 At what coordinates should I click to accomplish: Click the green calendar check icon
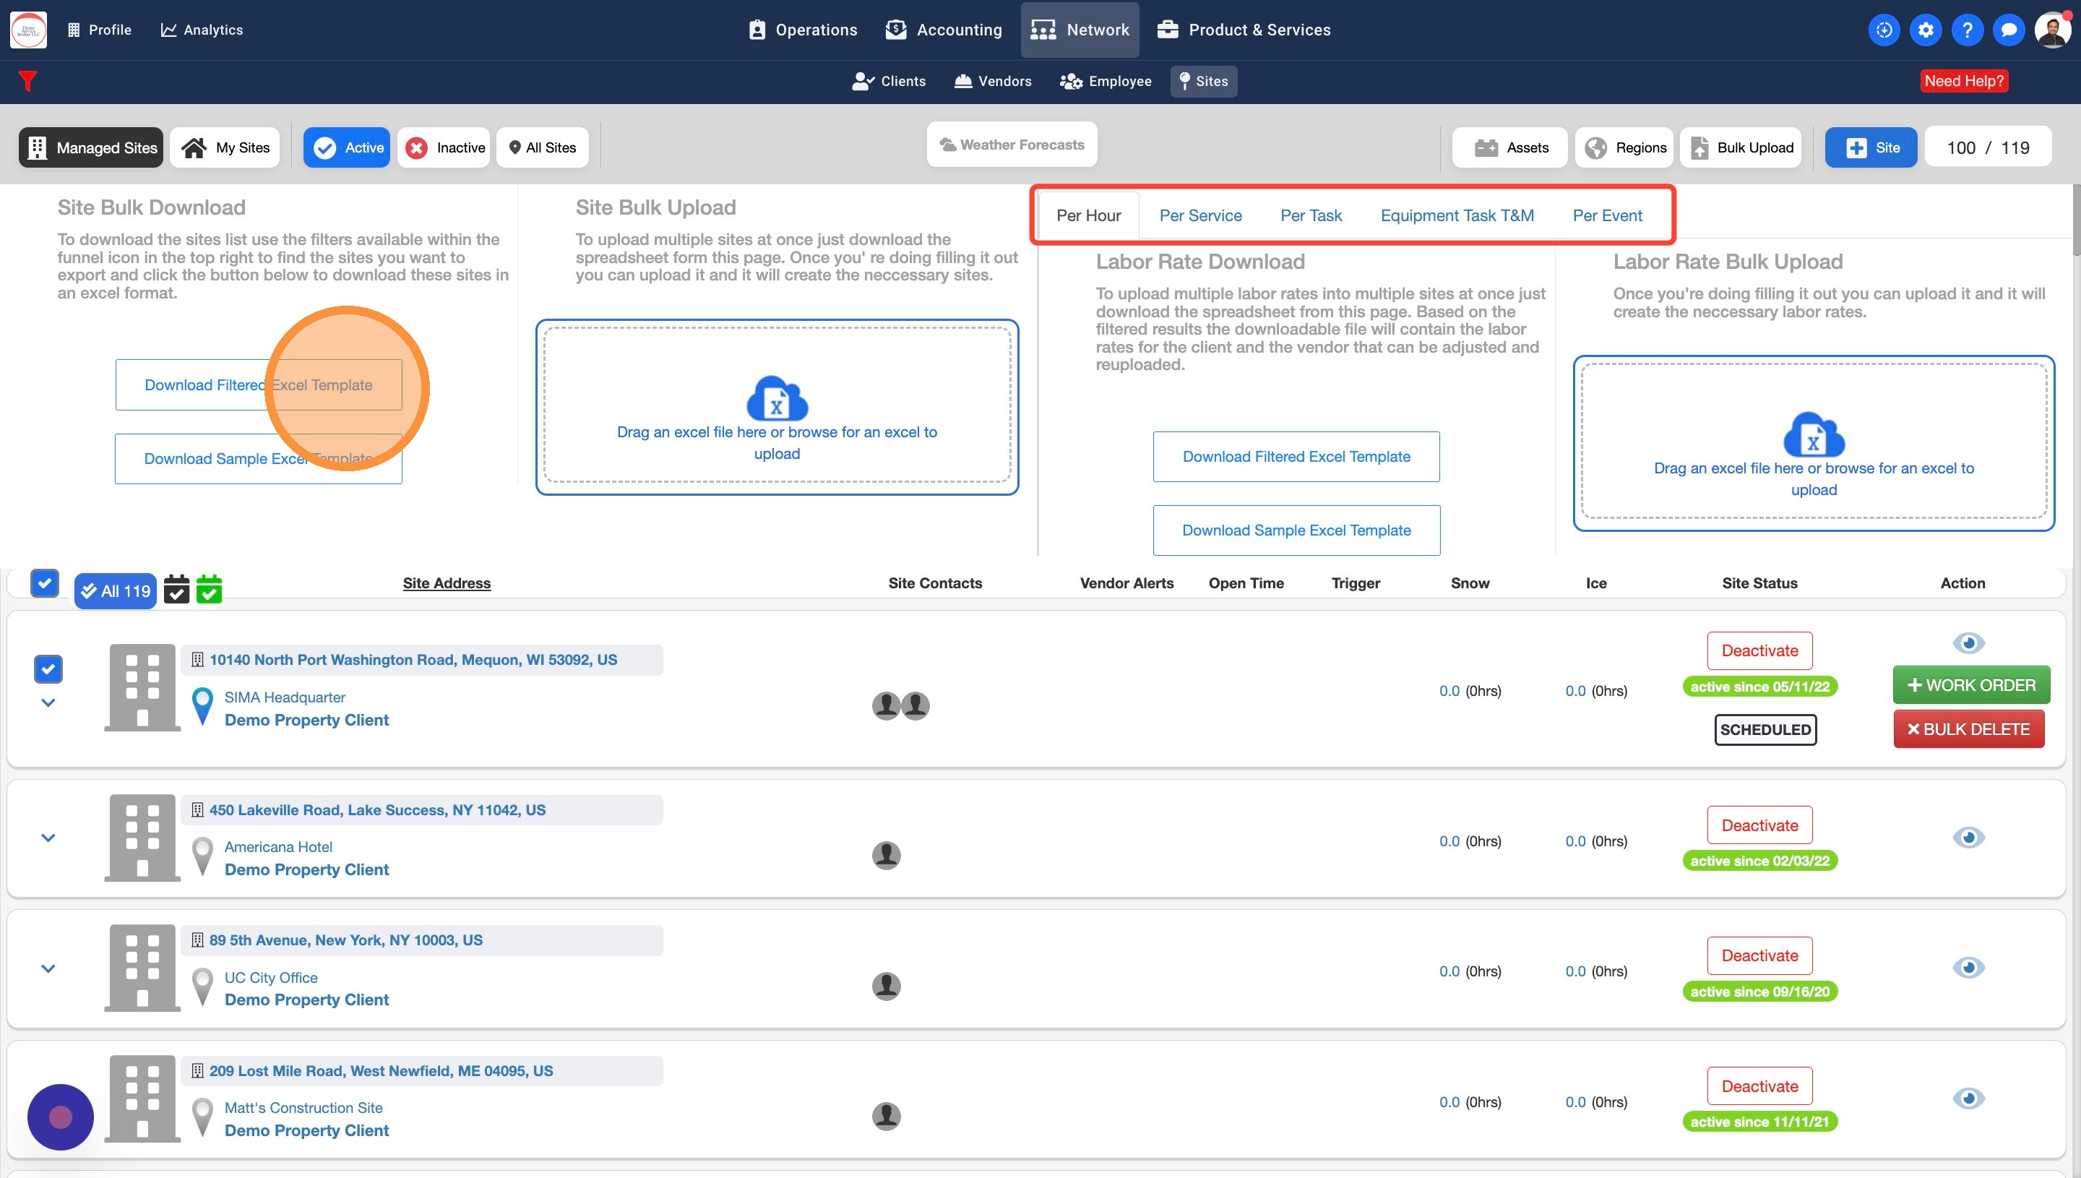tap(209, 590)
